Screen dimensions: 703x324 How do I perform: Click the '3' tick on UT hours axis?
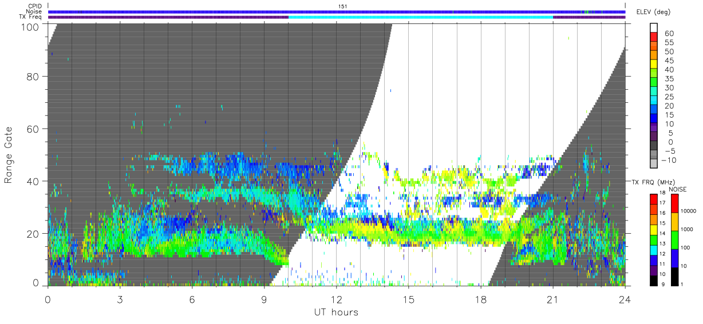(120, 299)
